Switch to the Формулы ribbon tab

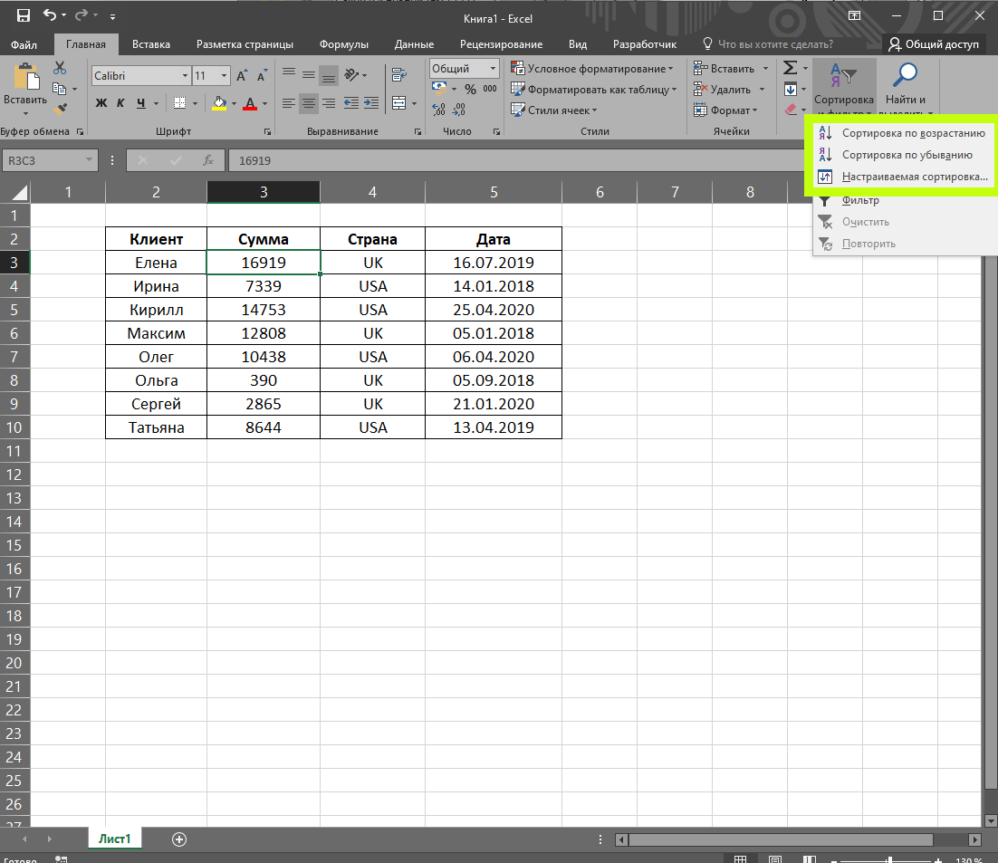coord(344,44)
